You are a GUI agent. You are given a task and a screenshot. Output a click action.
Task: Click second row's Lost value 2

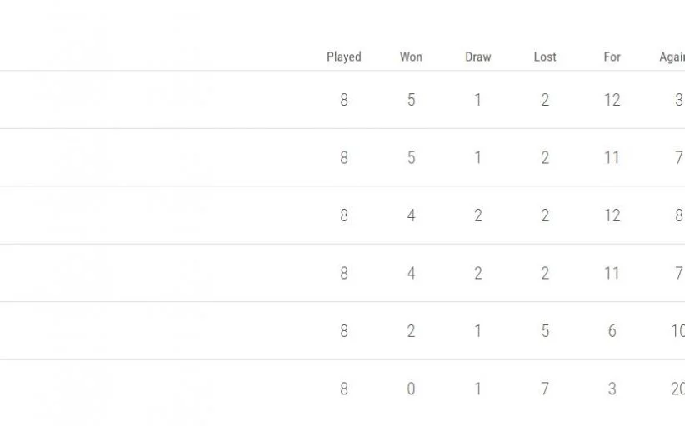[545, 157]
